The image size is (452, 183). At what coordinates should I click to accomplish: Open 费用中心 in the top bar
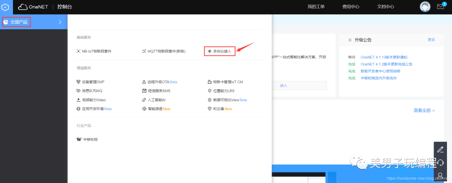[351, 7]
